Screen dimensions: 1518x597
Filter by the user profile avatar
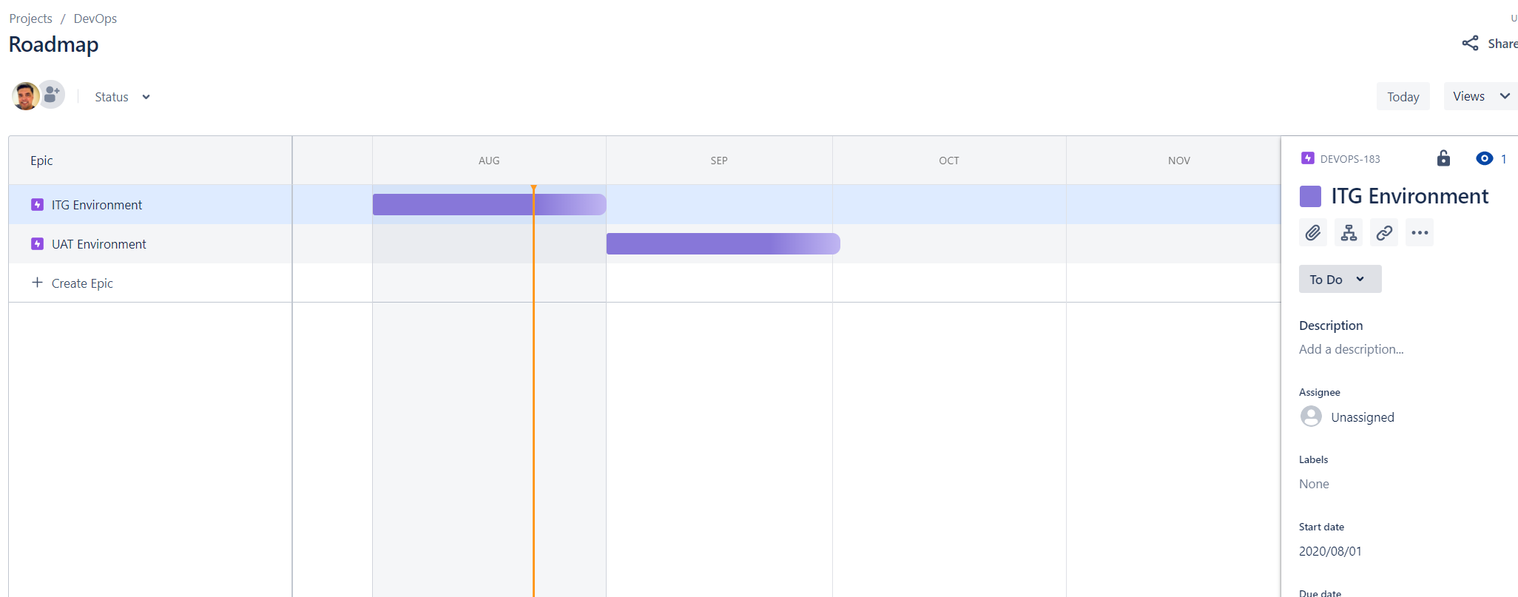25,96
